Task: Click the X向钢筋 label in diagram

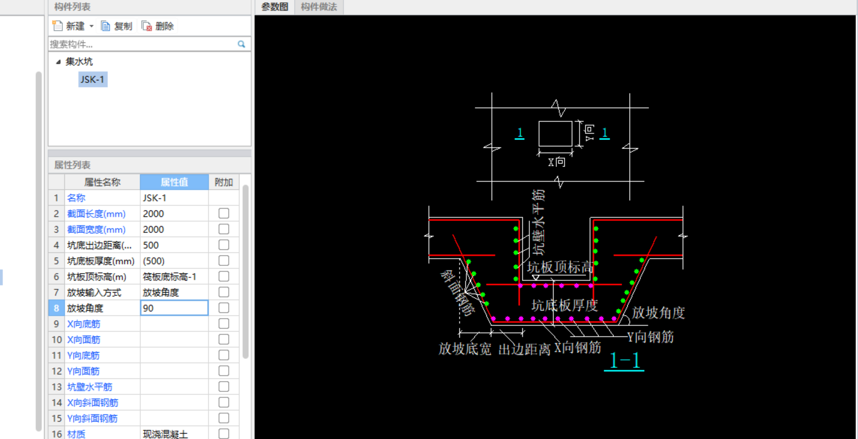Action: tap(578, 347)
